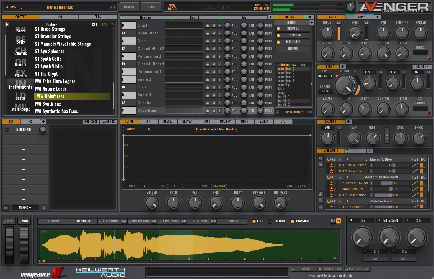434x279 pixels.
Task: Add a new oscillator tab with plus
Action: [270, 17]
